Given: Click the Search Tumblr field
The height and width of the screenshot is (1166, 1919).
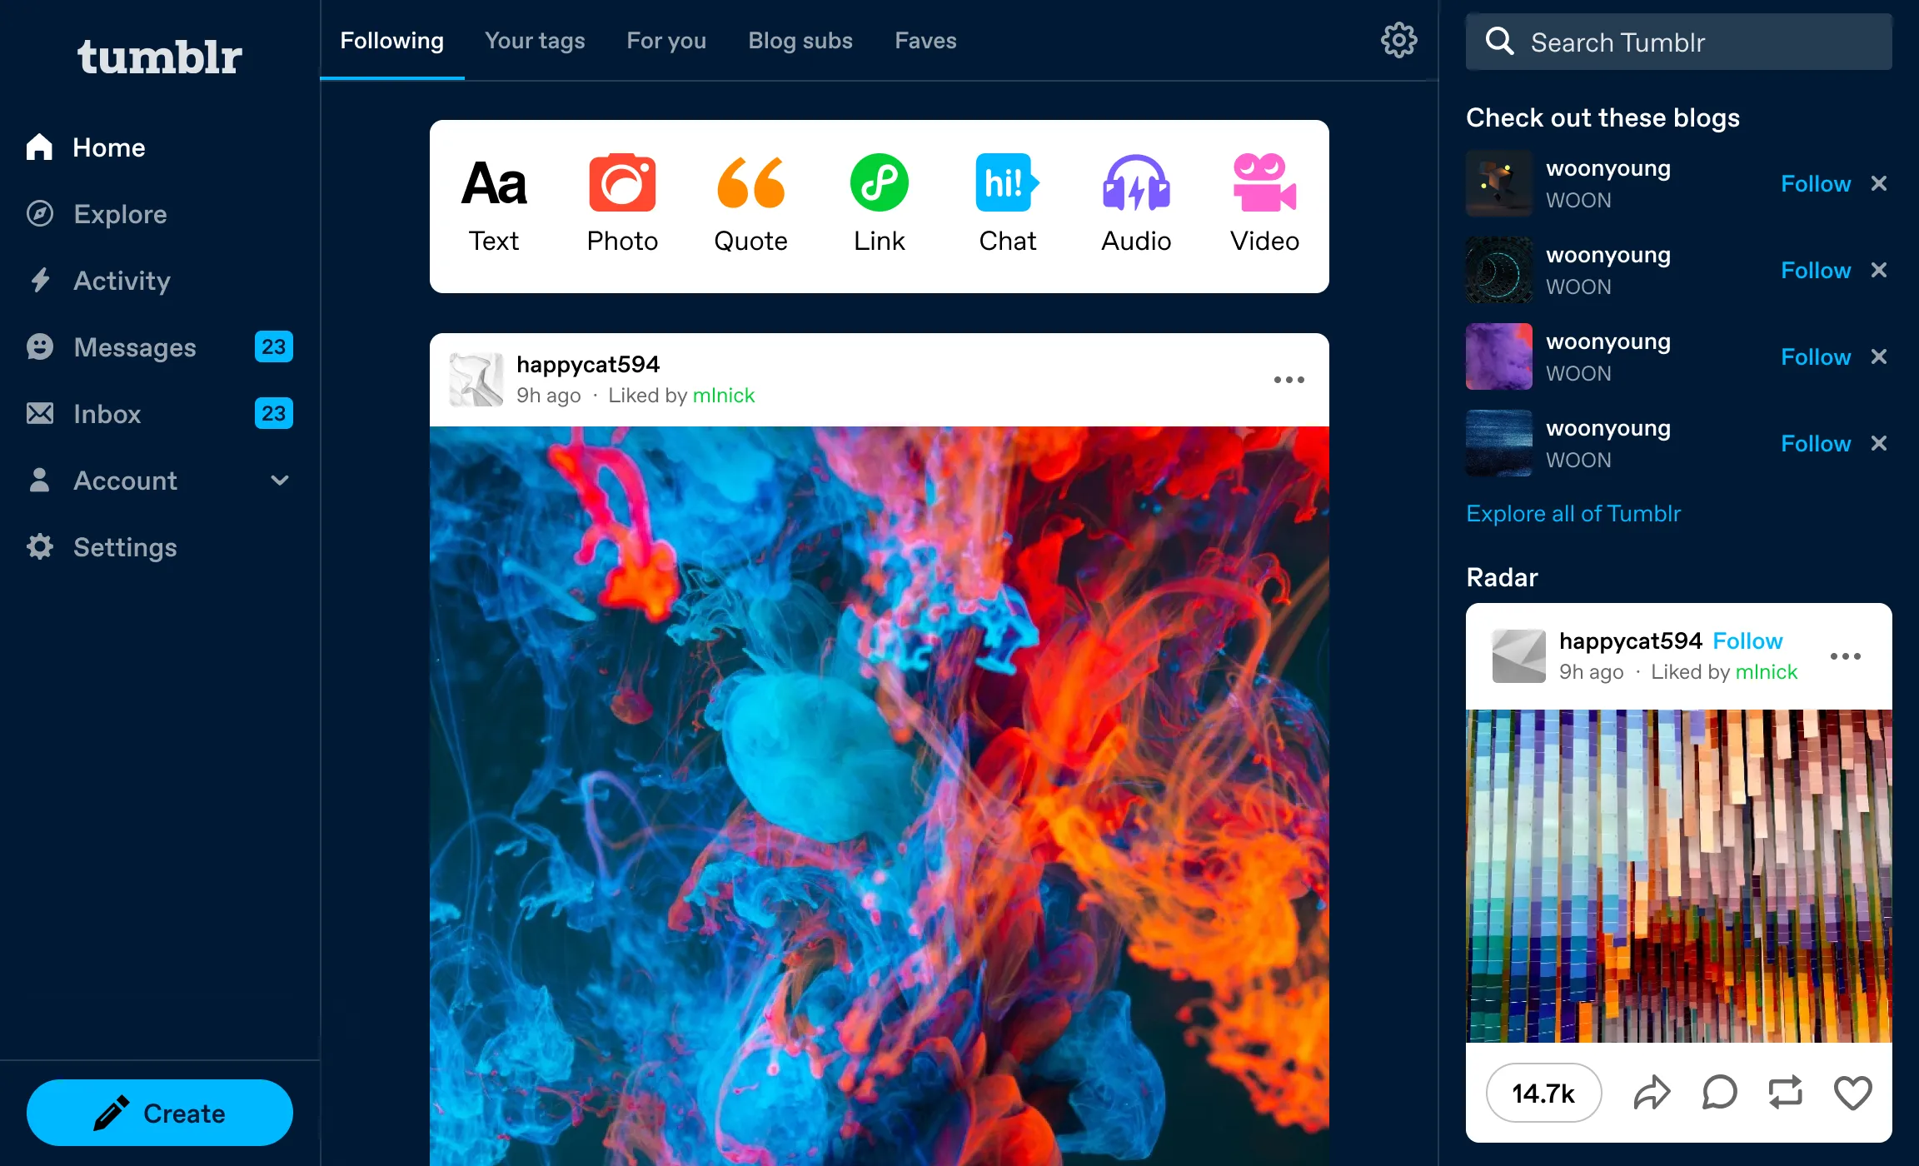Looking at the screenshot, I should point(1679,42).
